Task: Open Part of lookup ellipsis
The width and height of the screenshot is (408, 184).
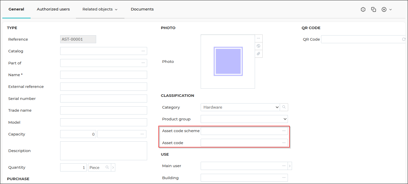Action: (143, 63)
